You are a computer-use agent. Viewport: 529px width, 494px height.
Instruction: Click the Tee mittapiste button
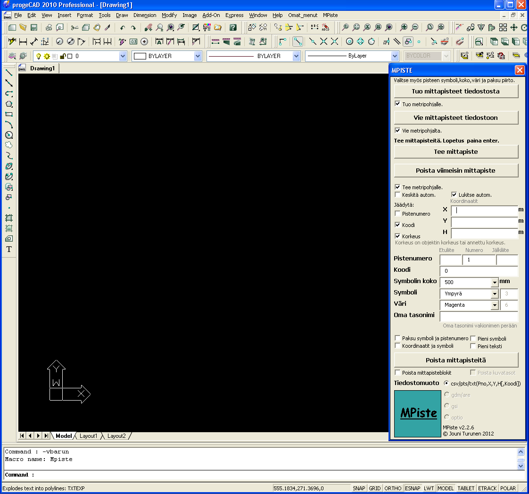pos(456,151)
